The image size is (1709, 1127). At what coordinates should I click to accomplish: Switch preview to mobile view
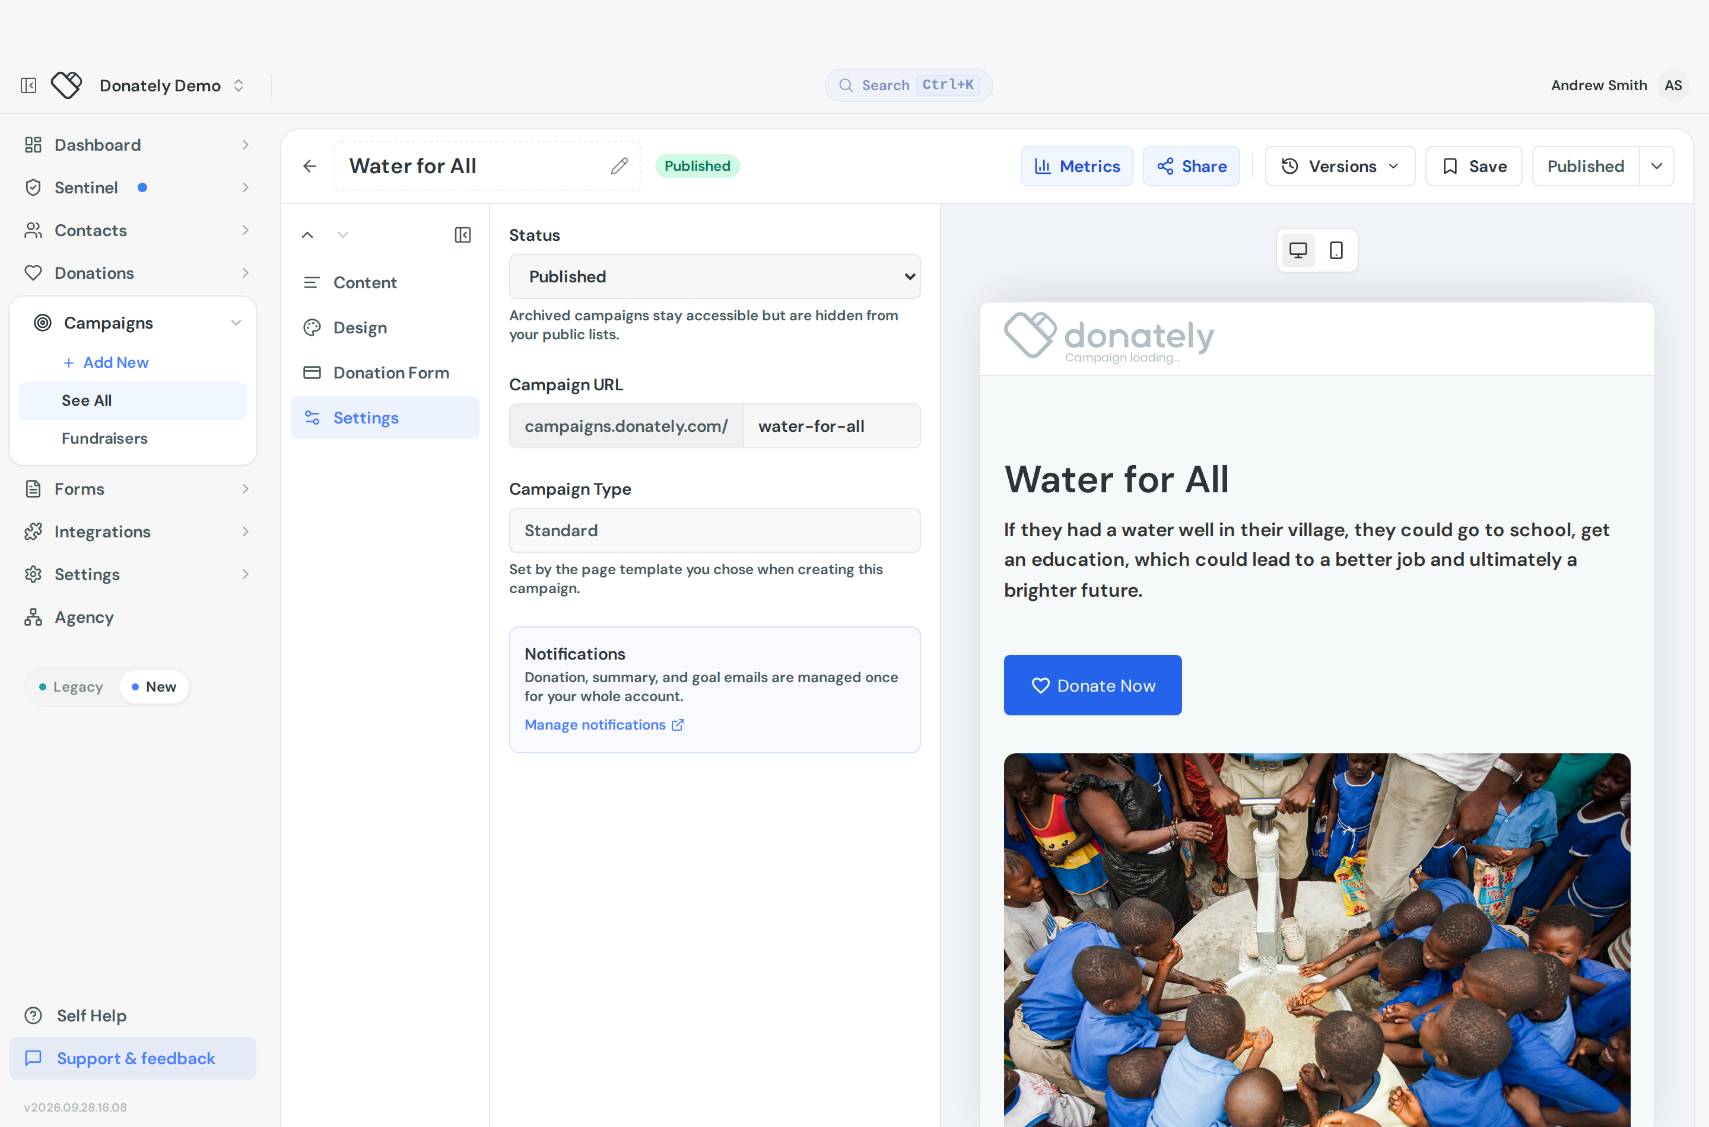(x=1336, y=250)
